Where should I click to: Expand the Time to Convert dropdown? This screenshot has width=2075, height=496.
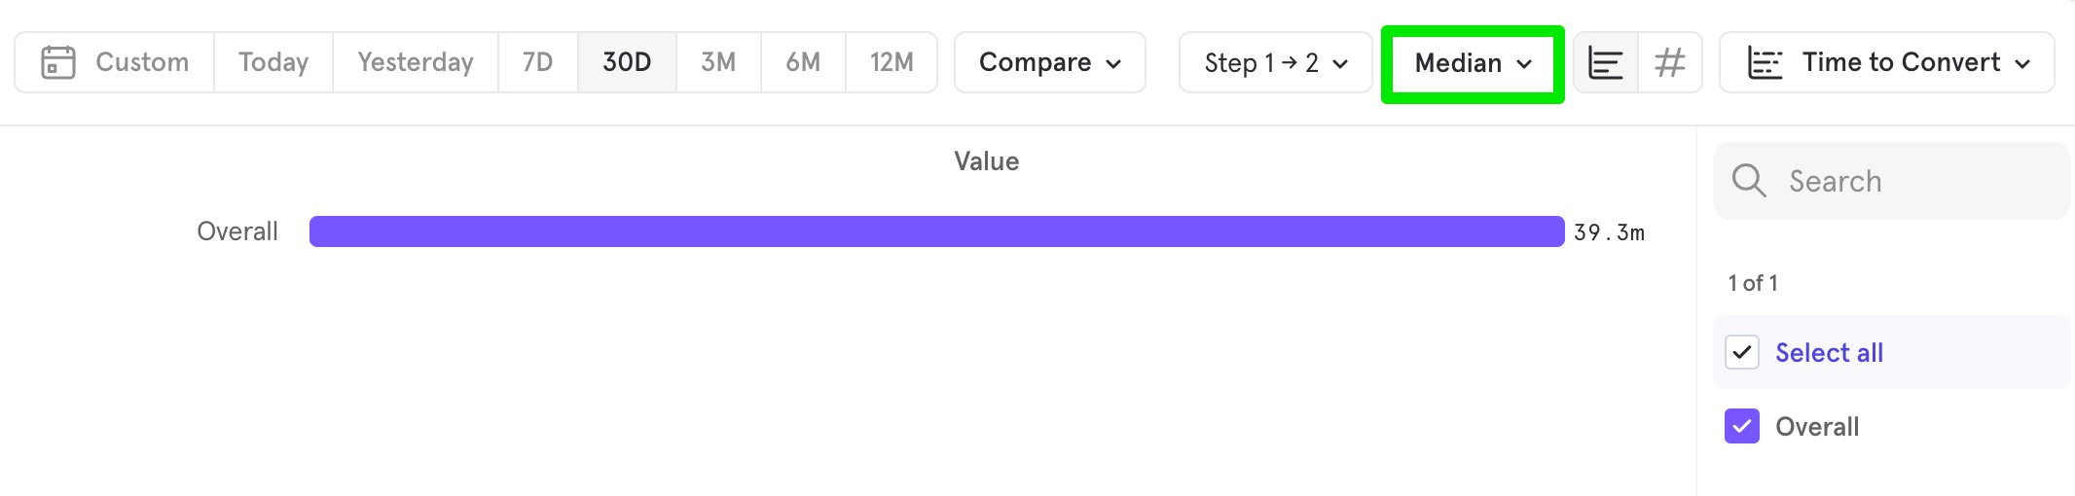(x=1887, y=63)
